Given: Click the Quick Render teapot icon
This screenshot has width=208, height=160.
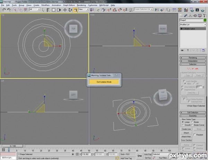Looking at the screenshot, I should click(202, 10).
